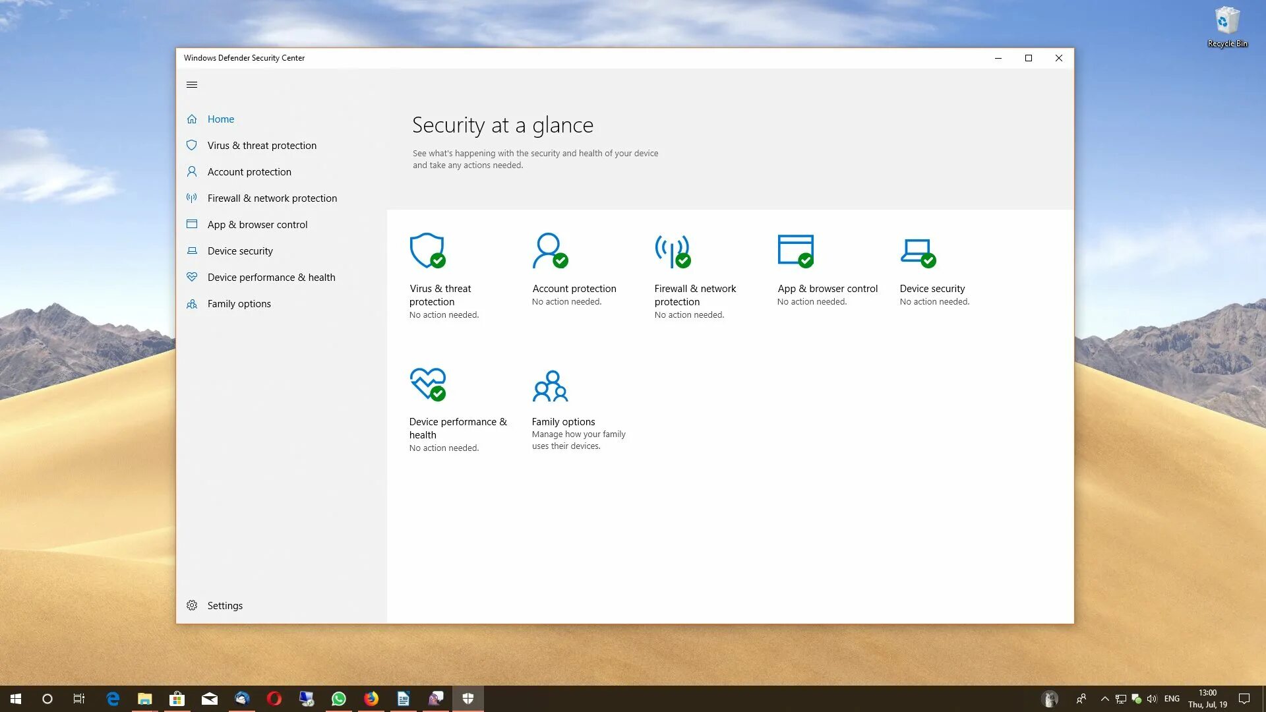Expand the hamburger navigation menu
The height and width of the screenshot is (712, 1266).
[x=192, y=84]
